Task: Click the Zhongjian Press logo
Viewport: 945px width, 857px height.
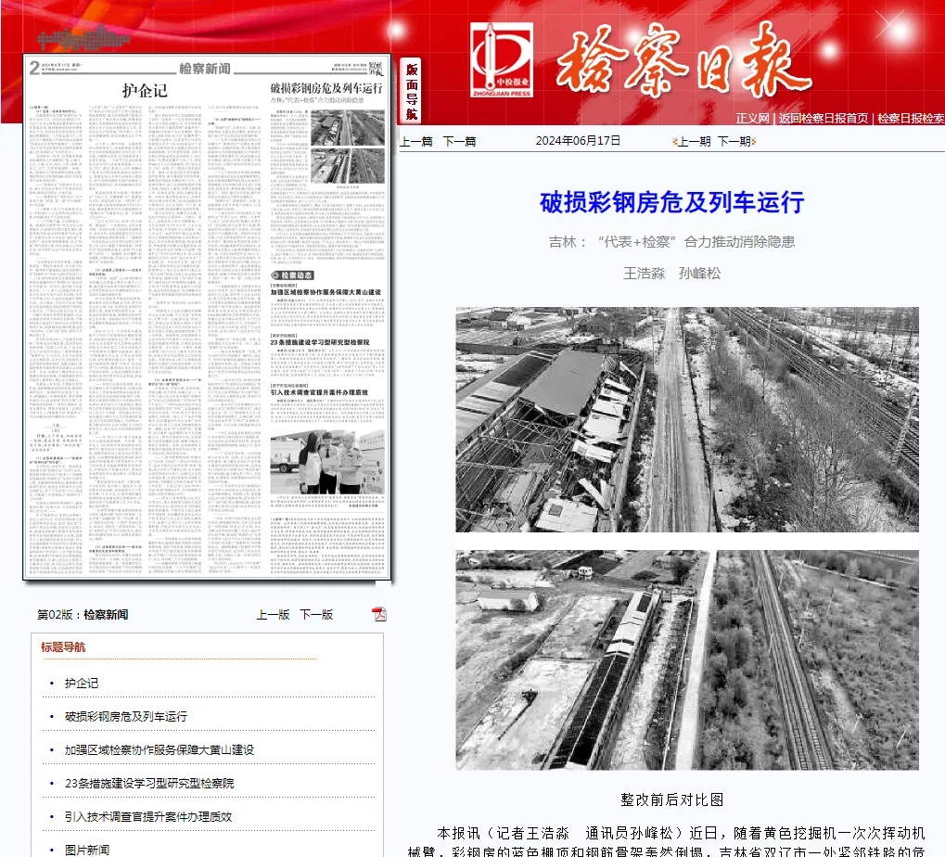Action: (x=501, y=60)
